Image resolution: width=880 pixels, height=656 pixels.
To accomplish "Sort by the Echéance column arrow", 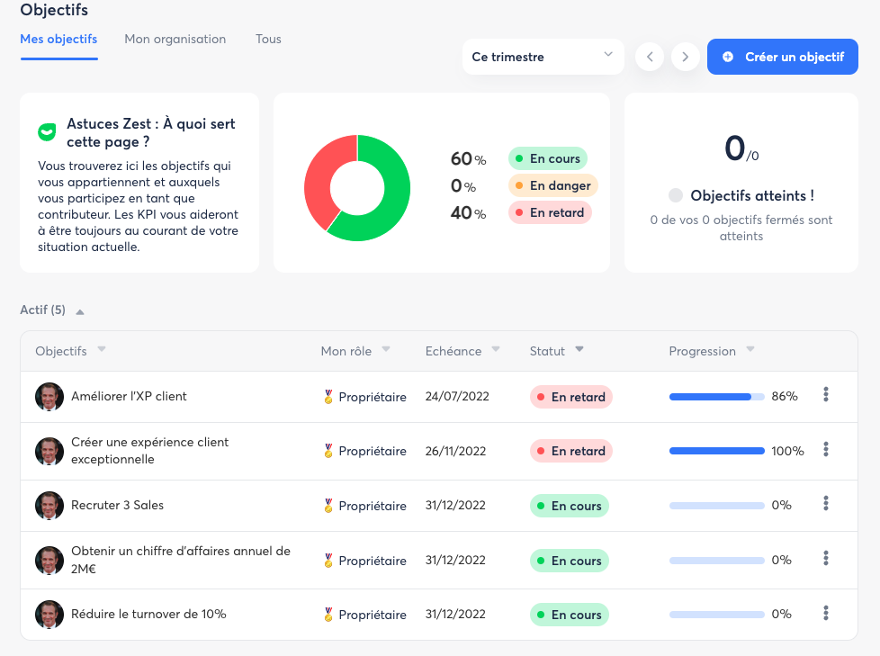I will tap(496, 349).
